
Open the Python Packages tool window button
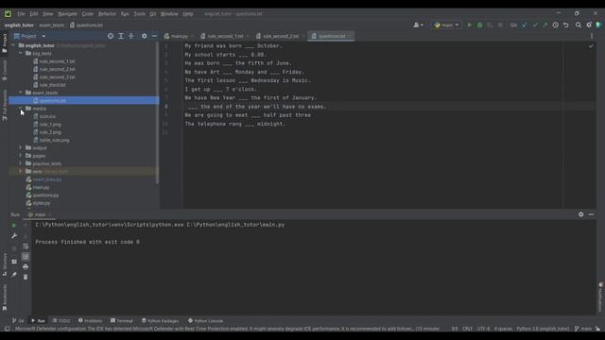pos(160,321)
